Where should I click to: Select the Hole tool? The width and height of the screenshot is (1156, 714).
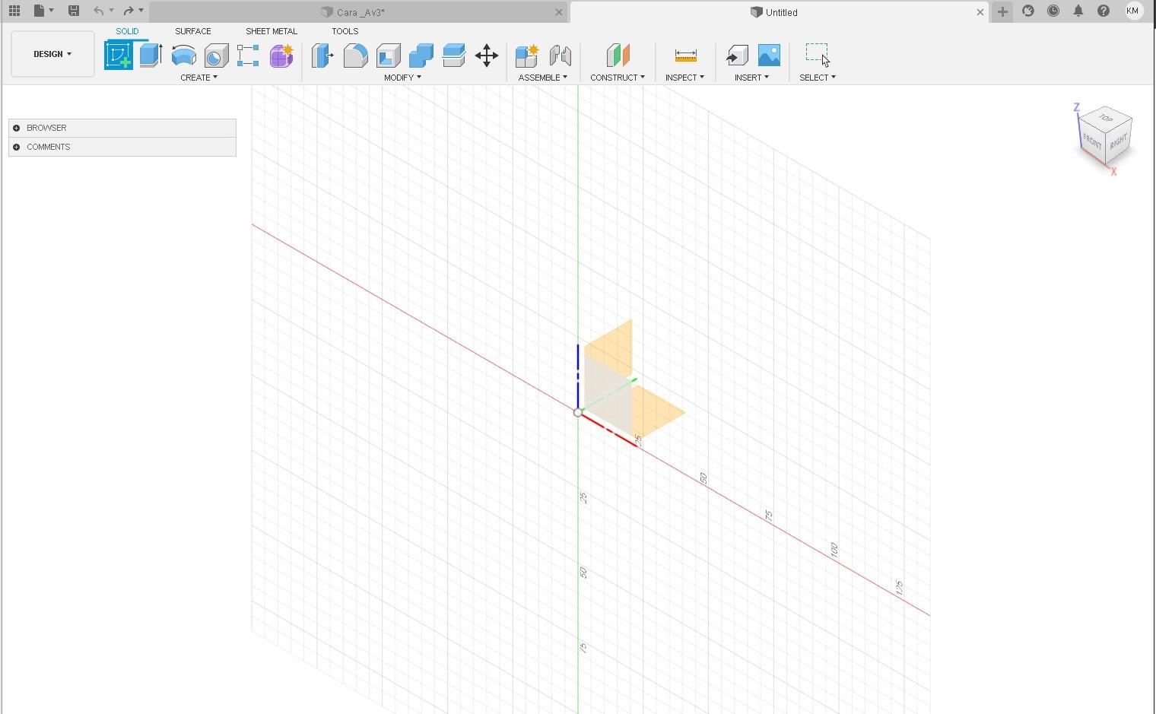click(x=216, y=56)
